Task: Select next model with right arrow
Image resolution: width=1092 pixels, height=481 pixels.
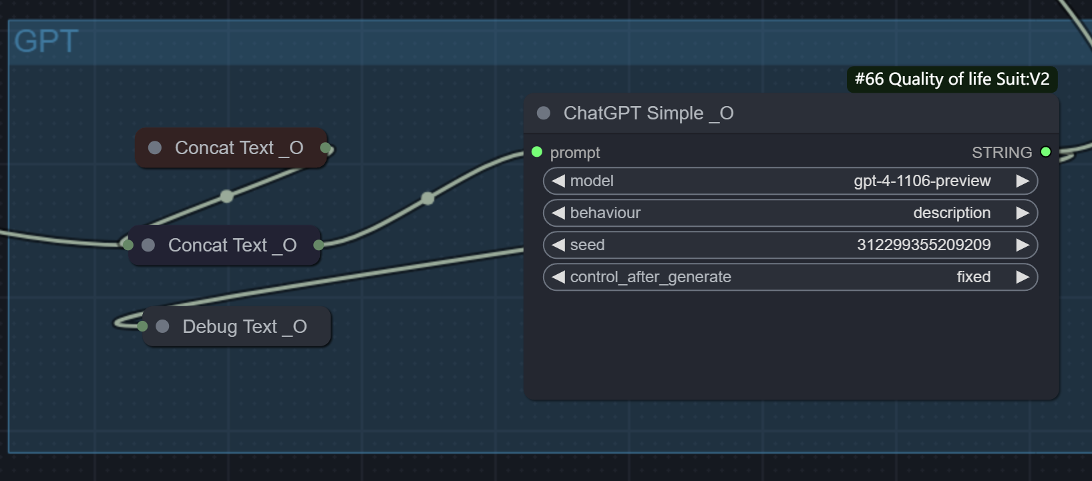Action: pyautogui.click(x=1023, y=181)
